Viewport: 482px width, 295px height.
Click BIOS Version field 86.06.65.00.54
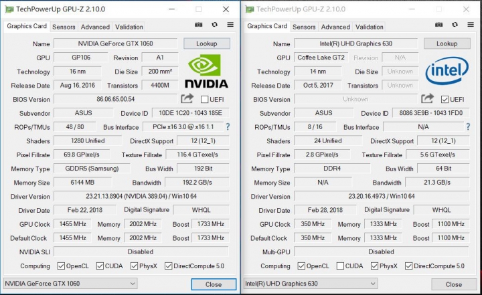[x=116, y=99]
